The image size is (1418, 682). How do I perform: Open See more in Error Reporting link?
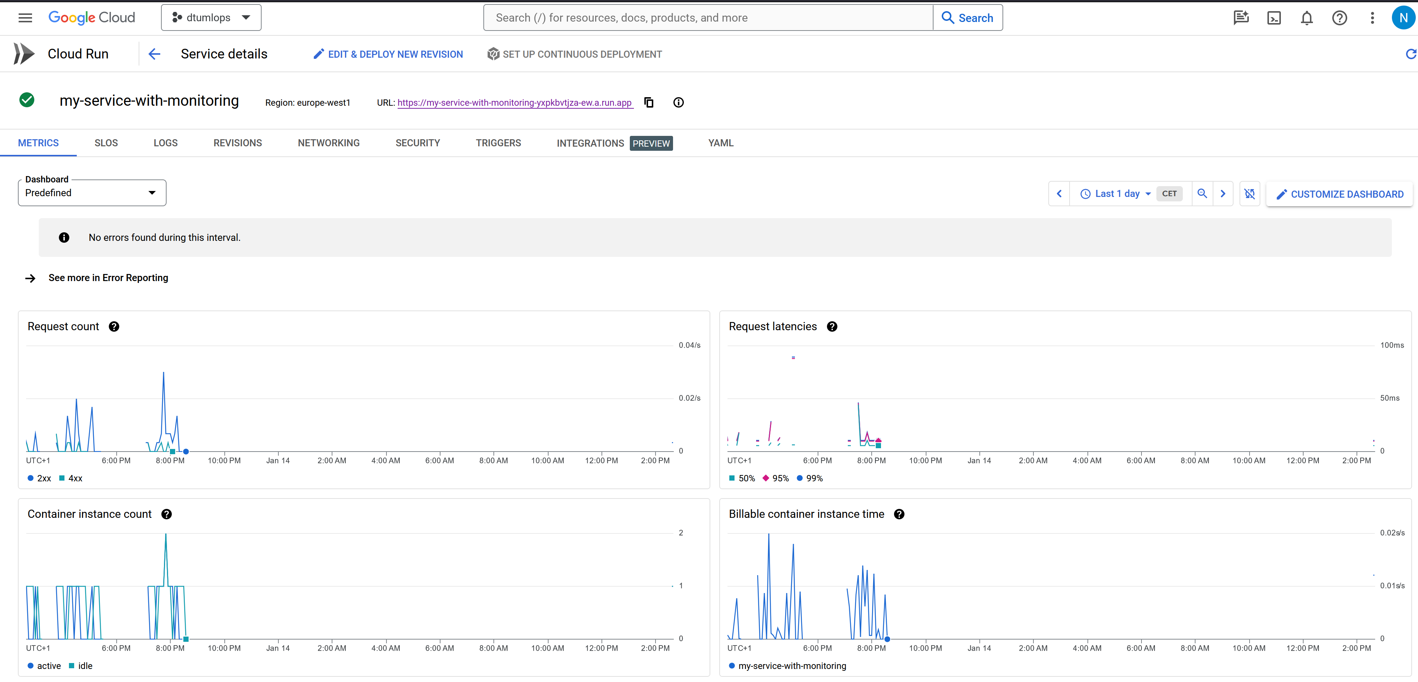108,278
